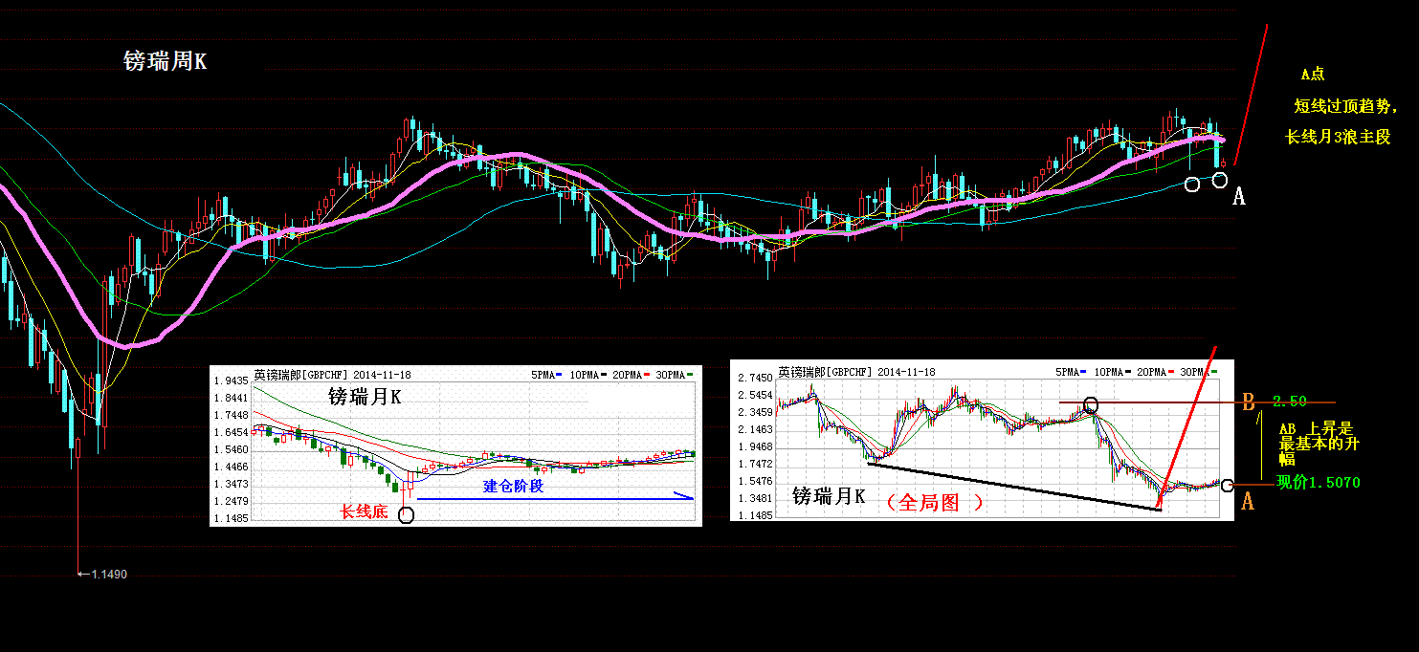The image size is (1419, 652).
Task: Click 5PMA legend in the 建仓阶段 inset
Action: [546, 376]
